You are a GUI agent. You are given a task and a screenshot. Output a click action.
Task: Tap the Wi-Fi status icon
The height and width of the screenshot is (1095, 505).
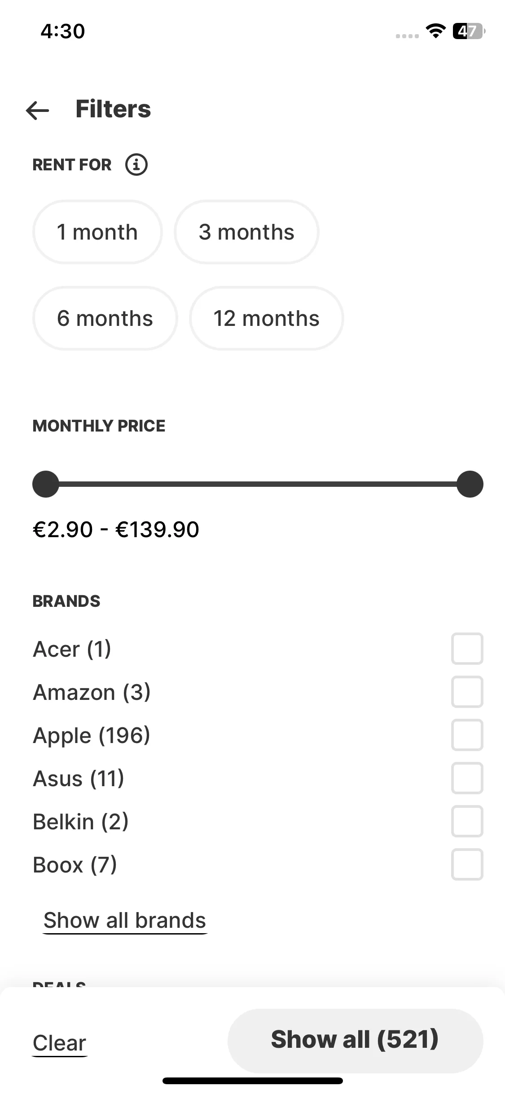(435, 31)
